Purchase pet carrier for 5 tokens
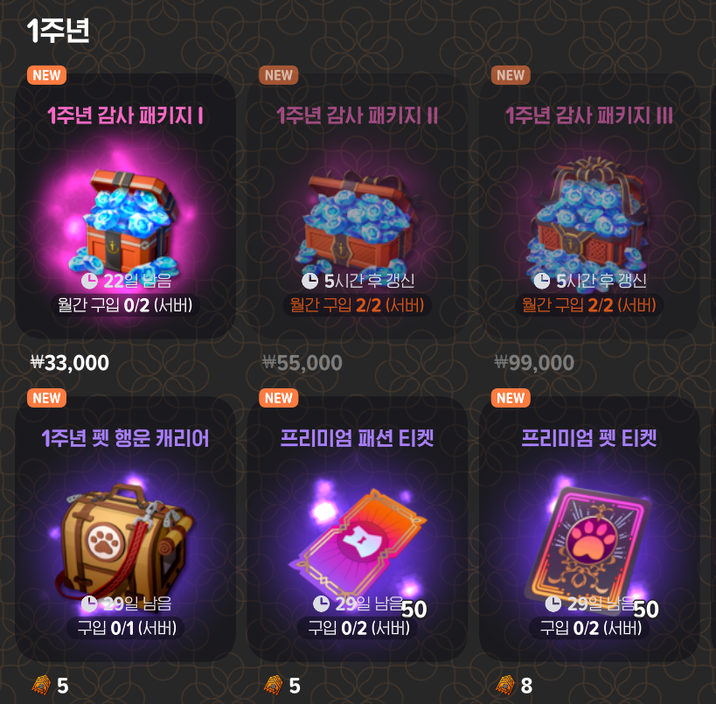716x704 pixels. tap(50, 686)
